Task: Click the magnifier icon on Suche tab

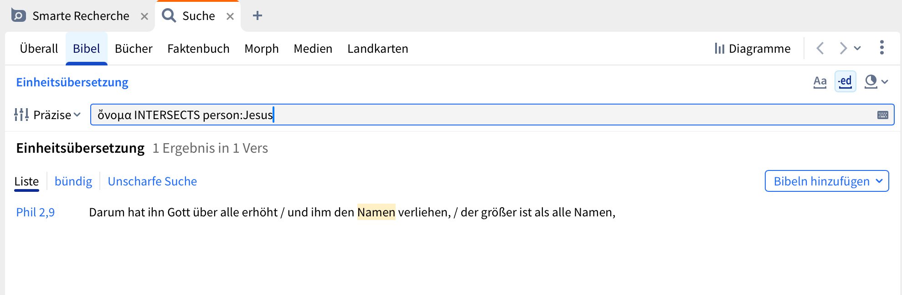Action: point(169,16)
